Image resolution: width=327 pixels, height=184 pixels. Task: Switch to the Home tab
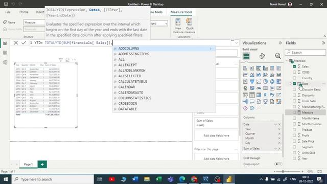coord(24,12)
